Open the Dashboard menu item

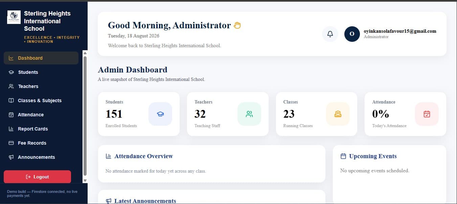pyautogui.click(x=41, y=58)
